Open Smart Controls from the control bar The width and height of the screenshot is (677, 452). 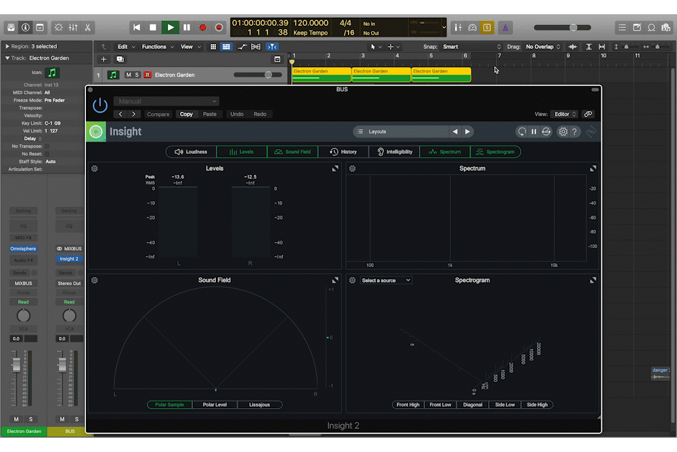click(58, 28)
